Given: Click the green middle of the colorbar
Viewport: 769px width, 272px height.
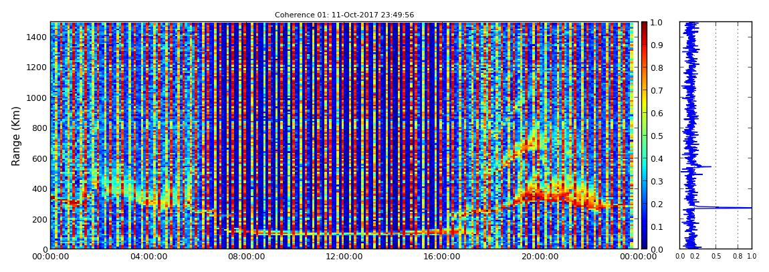Looking at the screenshot, I should 644,136.
